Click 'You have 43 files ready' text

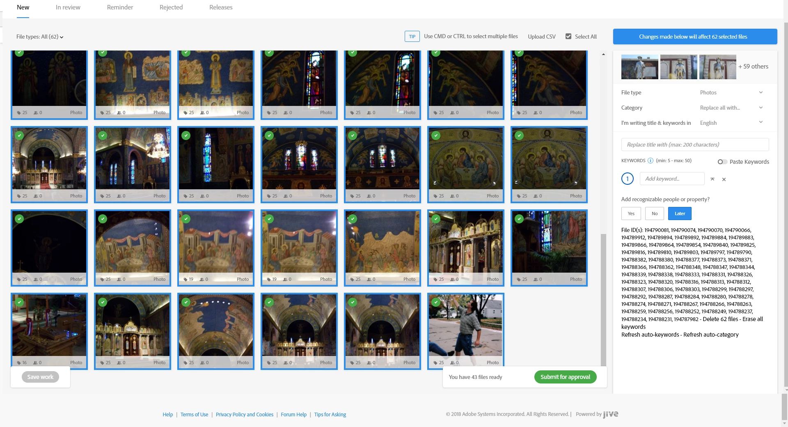pos(475,377)
